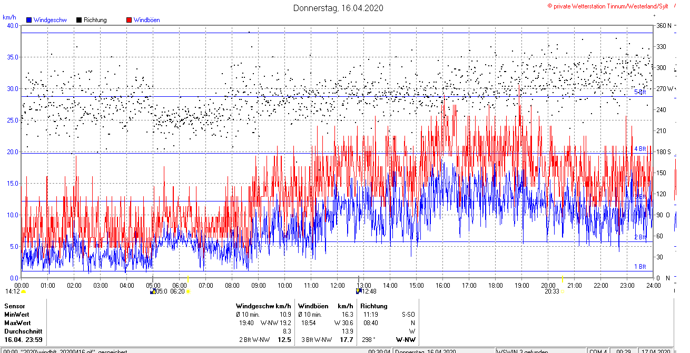This screenshot has width=690, height=353.
Task: Click the blue Windgeschw legend square
Action: [x=29, y=20]
